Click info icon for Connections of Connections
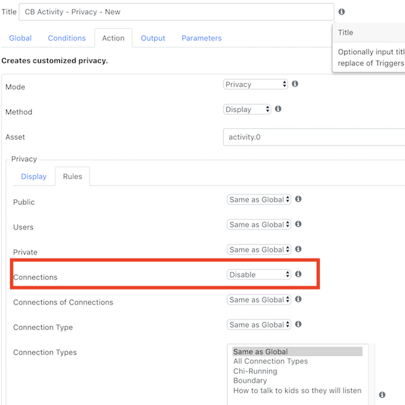 298,299
